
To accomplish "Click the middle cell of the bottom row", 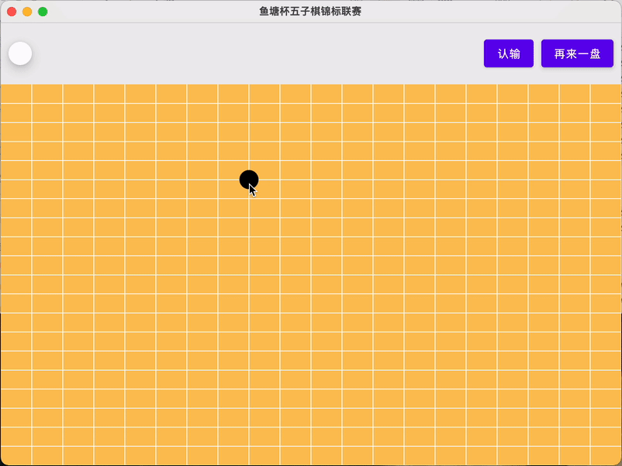I will tap(310, 455).
